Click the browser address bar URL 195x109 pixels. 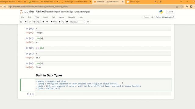click(40, 7)
